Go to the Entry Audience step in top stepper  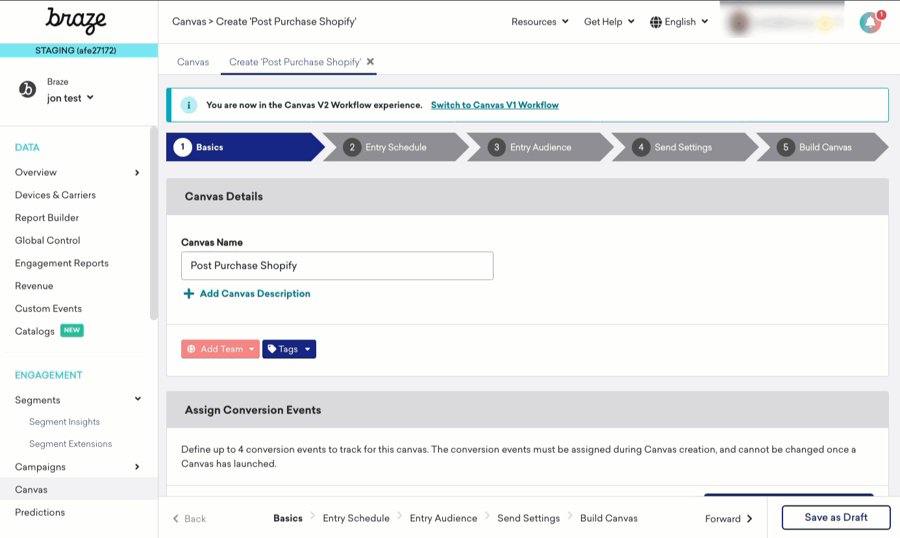(540, 147)
